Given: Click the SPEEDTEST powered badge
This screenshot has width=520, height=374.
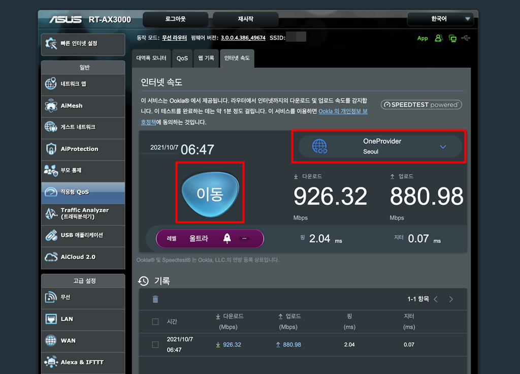Looking at the screenshot, I should tap(421, 105).
